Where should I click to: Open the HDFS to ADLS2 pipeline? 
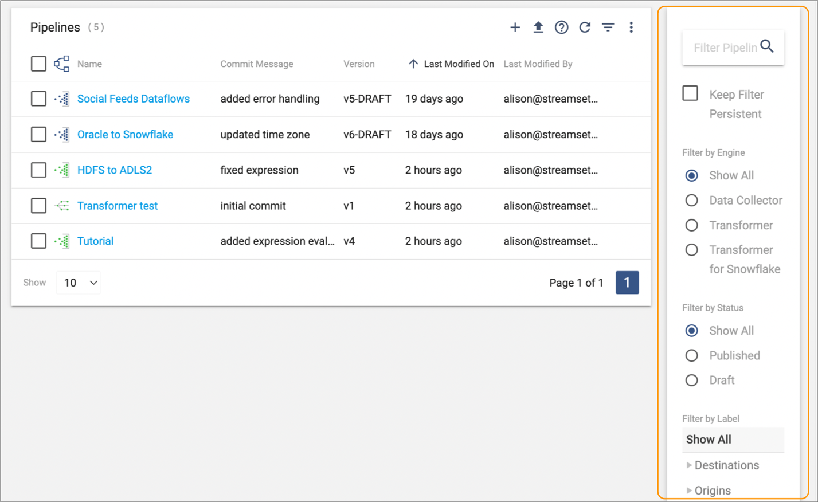point(115,170)
